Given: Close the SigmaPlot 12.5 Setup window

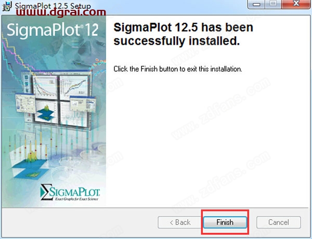Looking at the screenshot, I should tap(296, 4).
